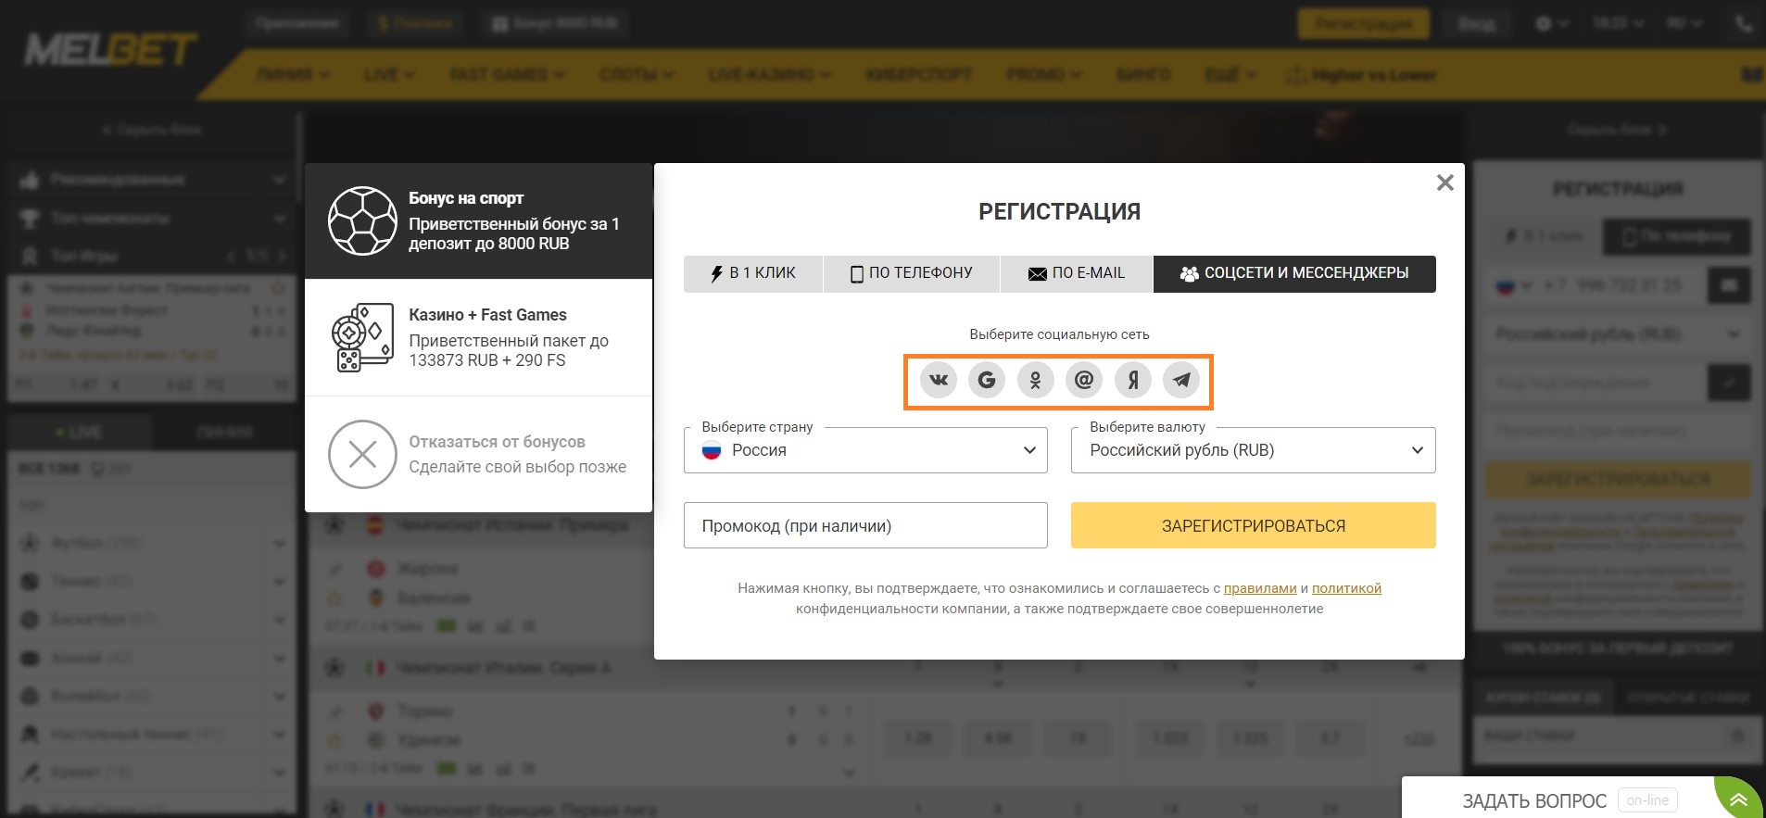Viewport: 1766px width, 818px height.
Task: Open the КИБЕРСПОРТ menu item
Action: coord(918,75)
